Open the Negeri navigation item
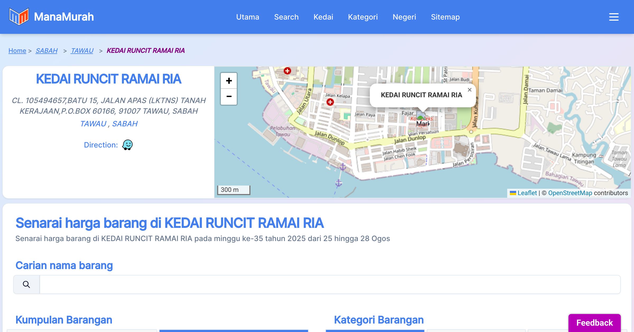This screenshot has width=634, height=332. tap(404, 17)
